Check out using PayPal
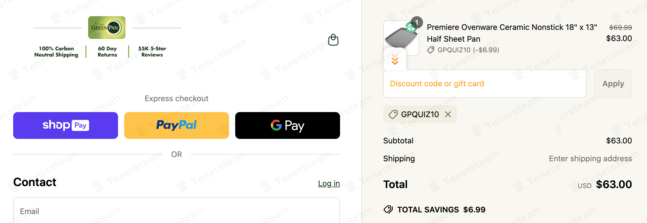Viewport: 647px width, 223px height. click(177, 125)
